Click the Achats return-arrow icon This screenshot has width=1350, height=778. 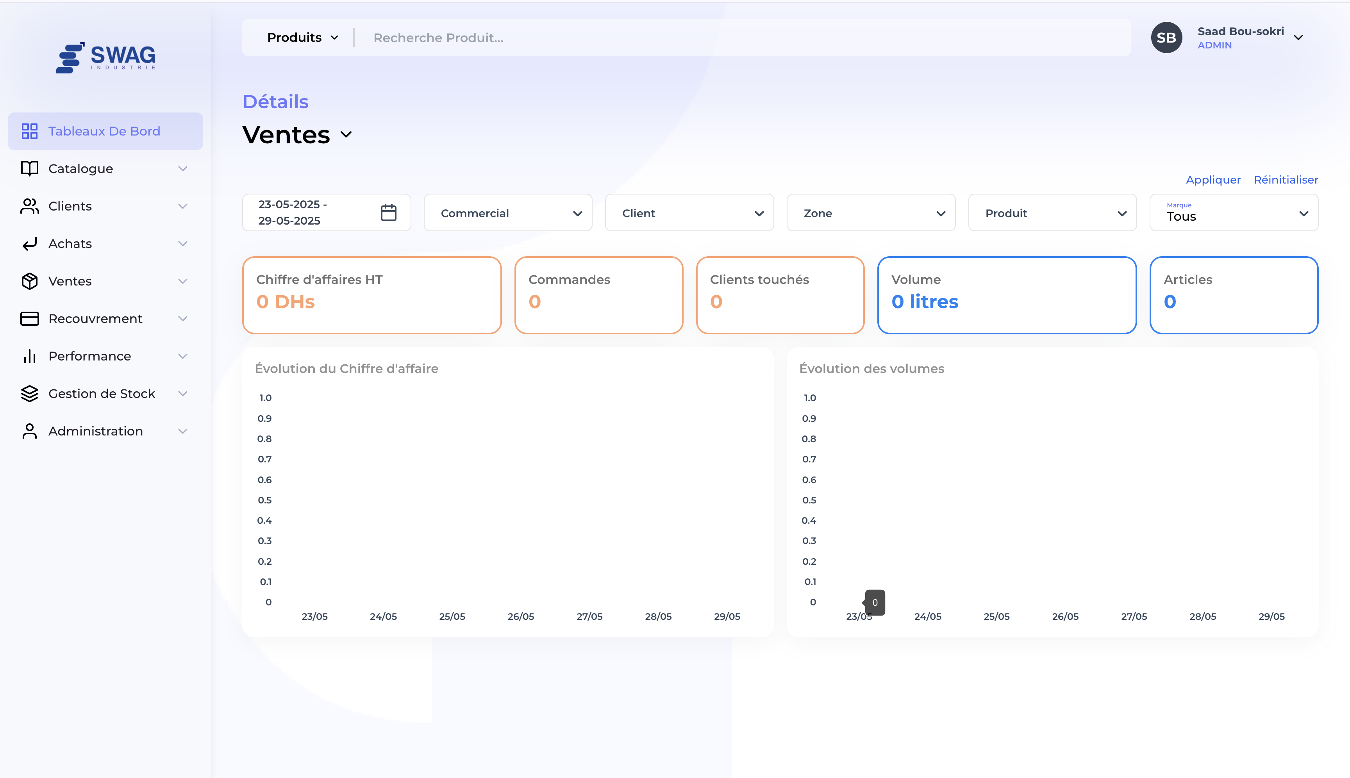(x=29, y=244)
